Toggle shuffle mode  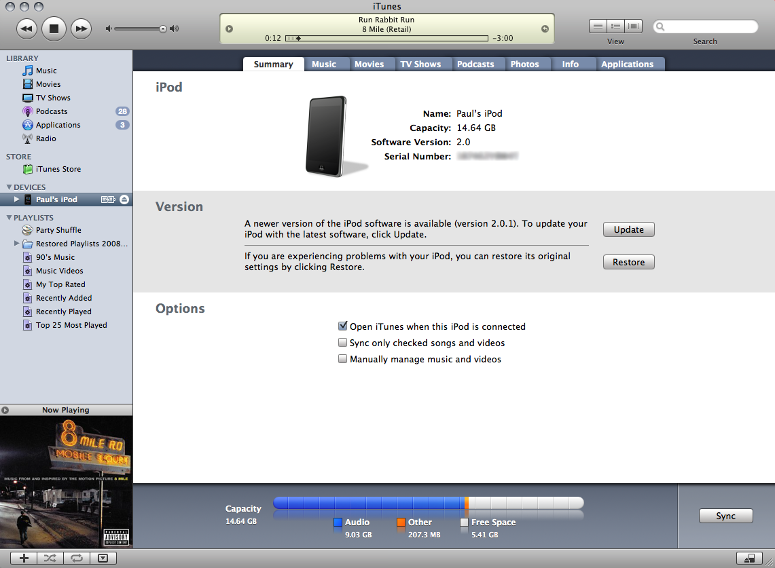50,558
